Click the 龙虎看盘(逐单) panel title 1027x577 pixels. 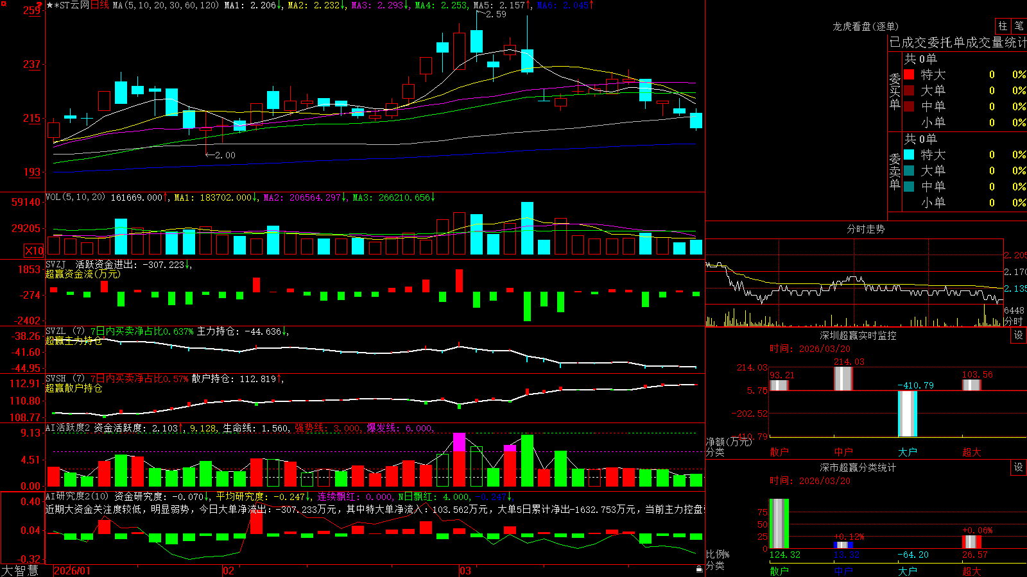(865, 26)
